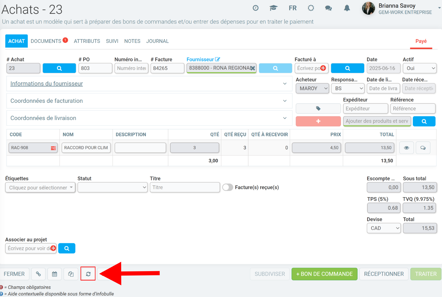442x297 pixels.
Task: Expand the Coordonnées de facturation section
Action: point(149,101)
